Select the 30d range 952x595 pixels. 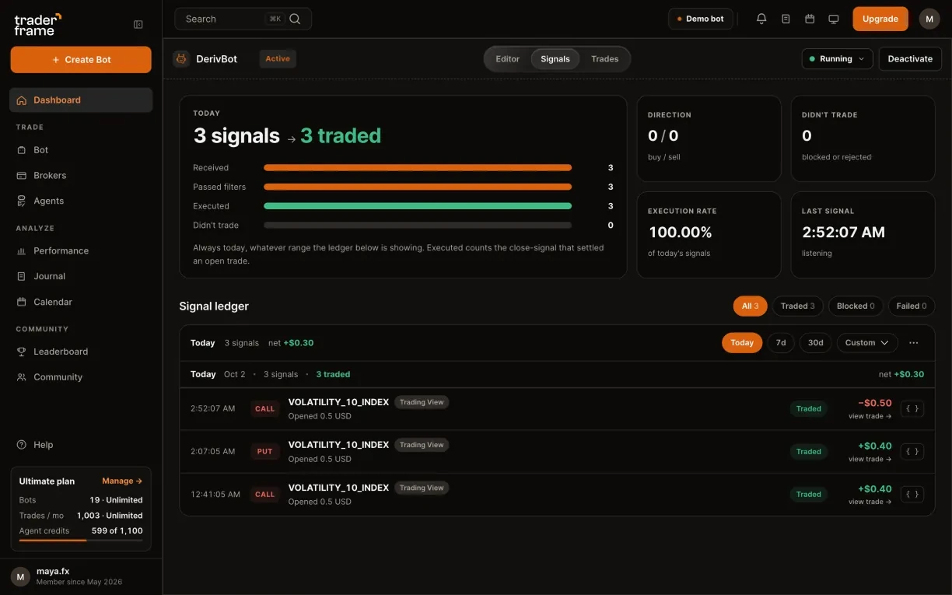point(816,343)
